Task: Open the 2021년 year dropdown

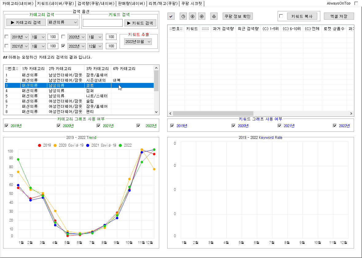Action: click(20, 46)
